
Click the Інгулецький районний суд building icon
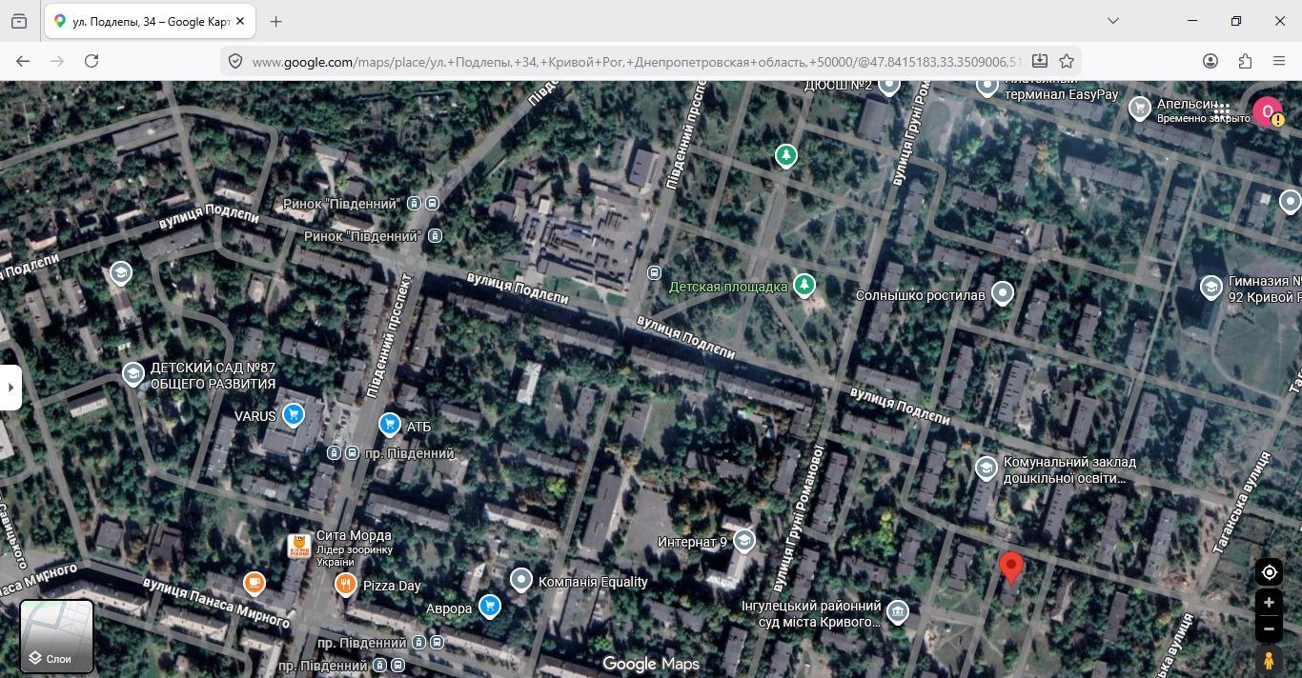coord(897,612)
